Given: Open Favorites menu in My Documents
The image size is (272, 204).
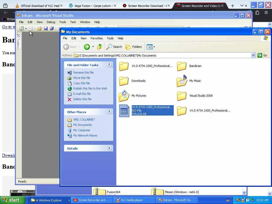Looking at the screenshot, I should point(96,38).
